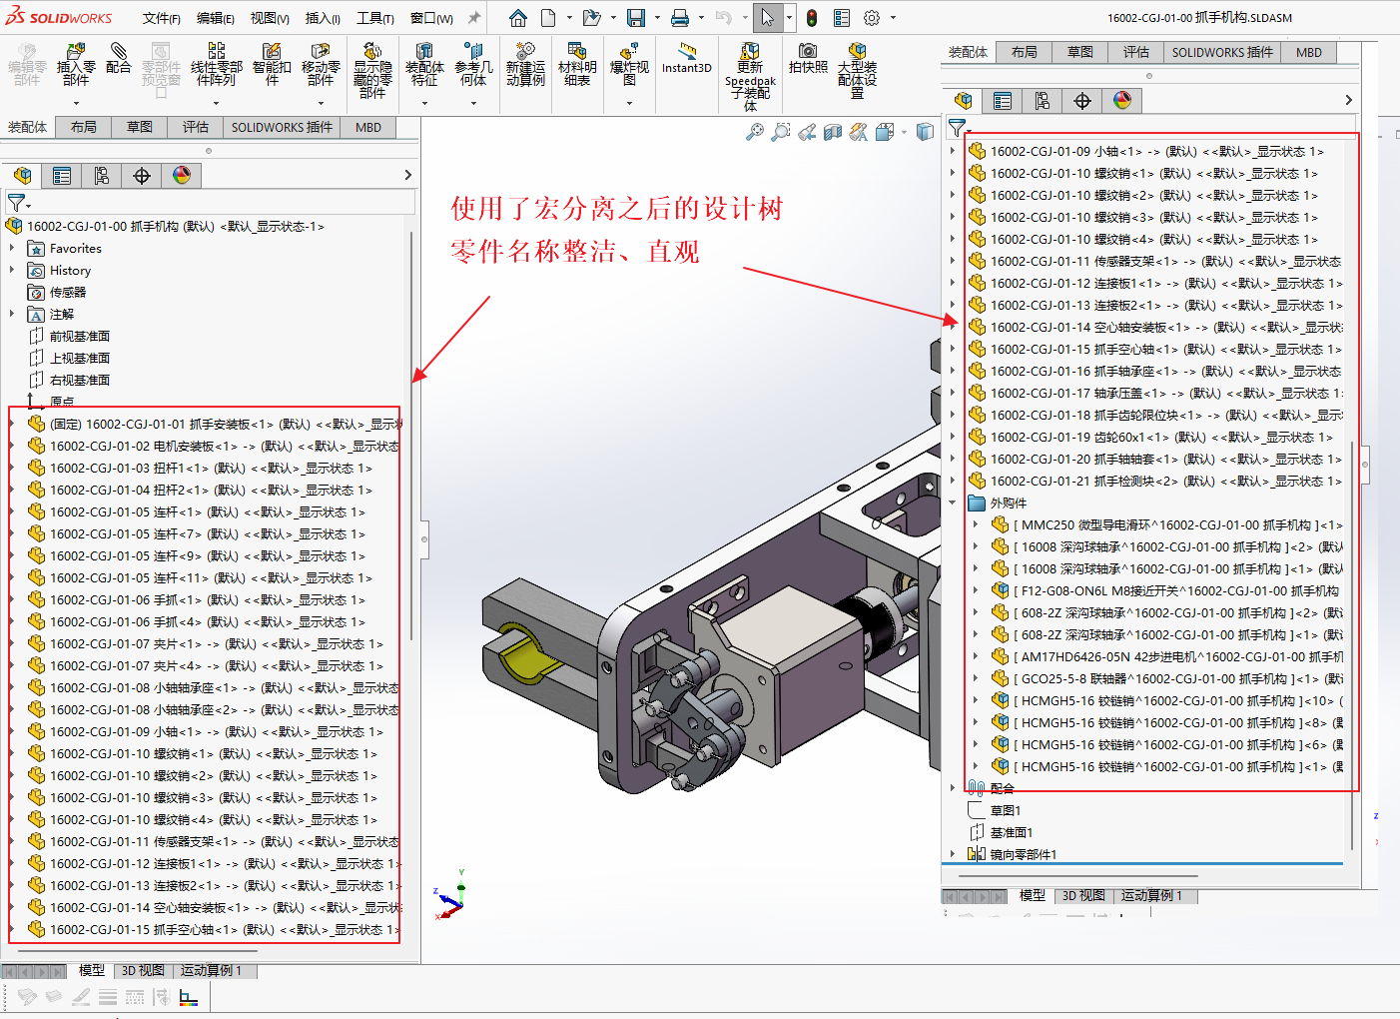This screenshot has height=1019, width=1400.
Task: Click the 运动算例 1 tab at bottom left
Action: click(211, 971)
